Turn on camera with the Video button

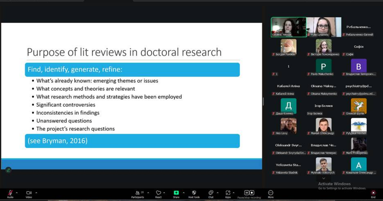coord(29,193)
